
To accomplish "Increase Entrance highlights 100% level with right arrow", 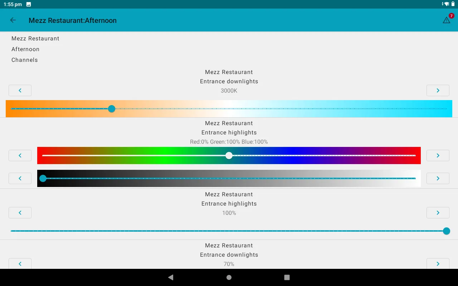I will 438,213.
